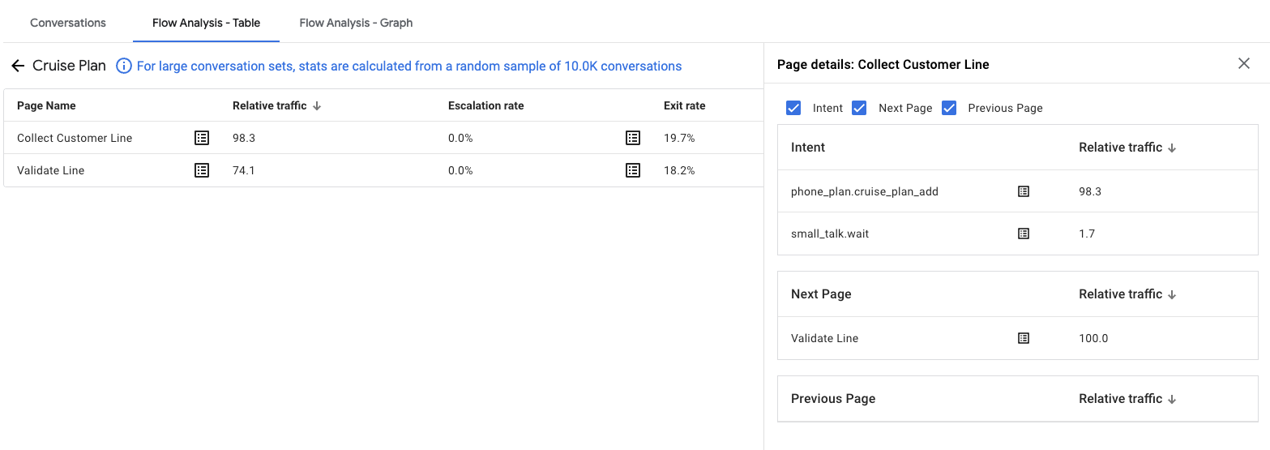Uncheck the Previous Page checkbox

[x=949, y=108]
